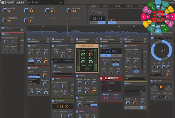This screenshot has height=118, width=175.
Task: Select the triangle LFO waveform shape
Action: click(119, 22)
